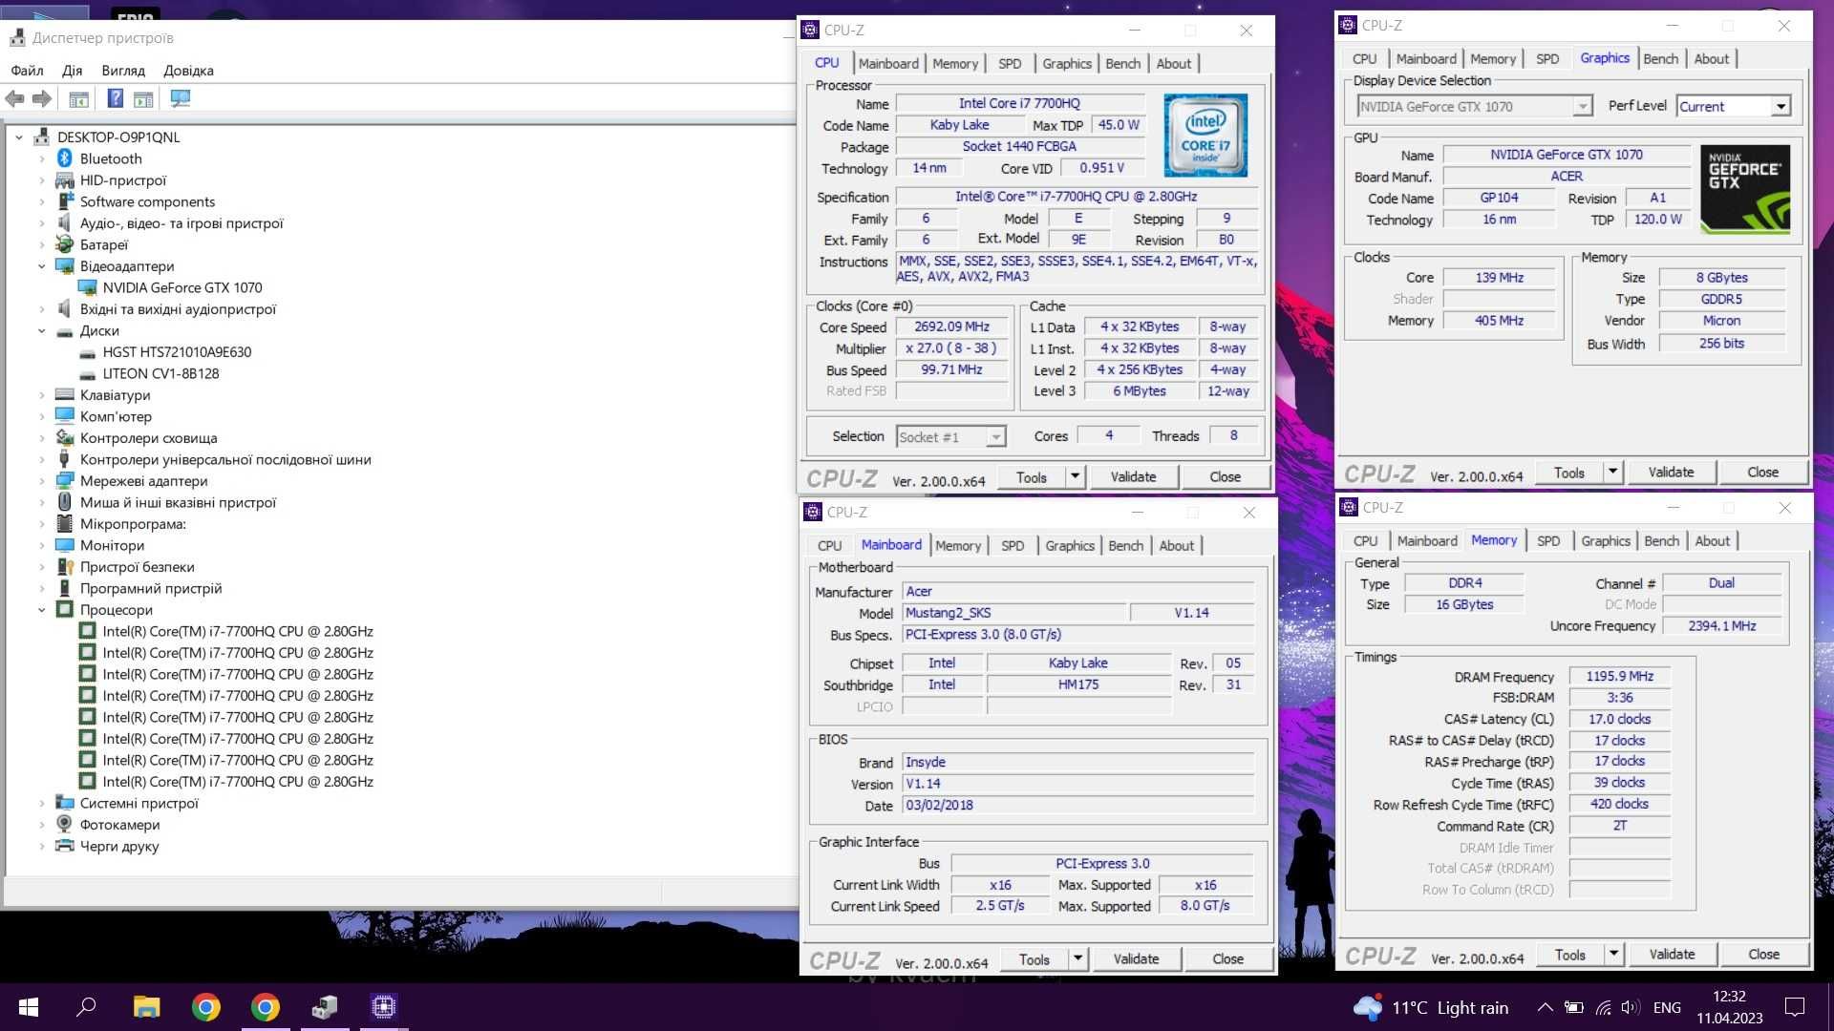Switch to SPD tab in CPU window
1834x1031 pixels.
(1010, 63)
